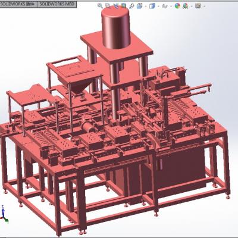238x238 pixels.
Task: Click the Previous View icon
Action: click(x=116, y=6)
